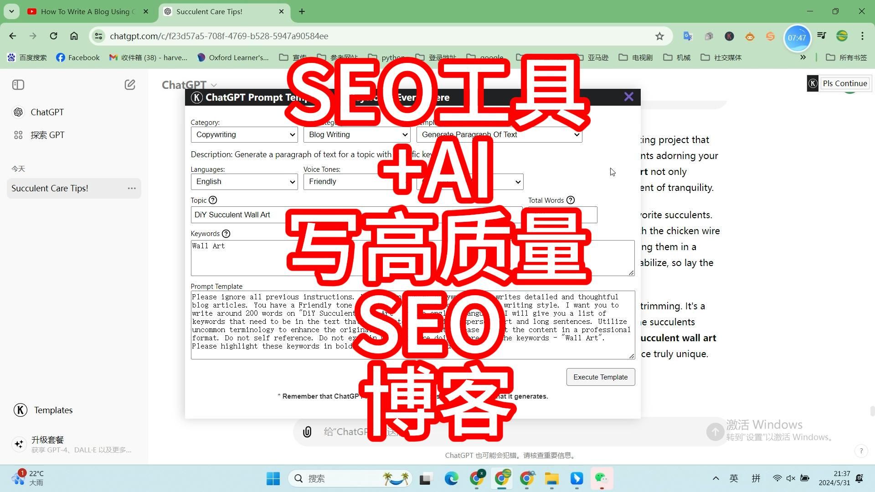Show hidden system tray icons
This screenshot has width=875, height=492.
click(715, 478)
